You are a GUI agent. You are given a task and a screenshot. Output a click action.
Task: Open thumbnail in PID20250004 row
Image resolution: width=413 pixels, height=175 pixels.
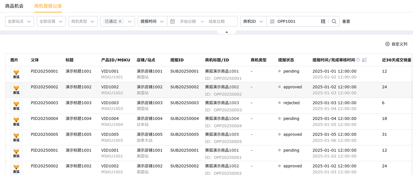(x=16, y=121)
